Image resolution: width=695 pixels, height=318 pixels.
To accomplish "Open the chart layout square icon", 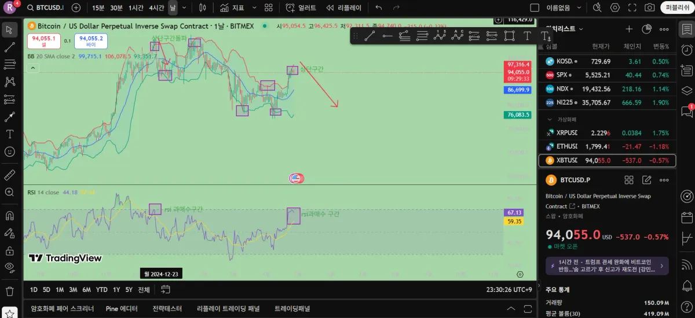I will click(535, 8).
